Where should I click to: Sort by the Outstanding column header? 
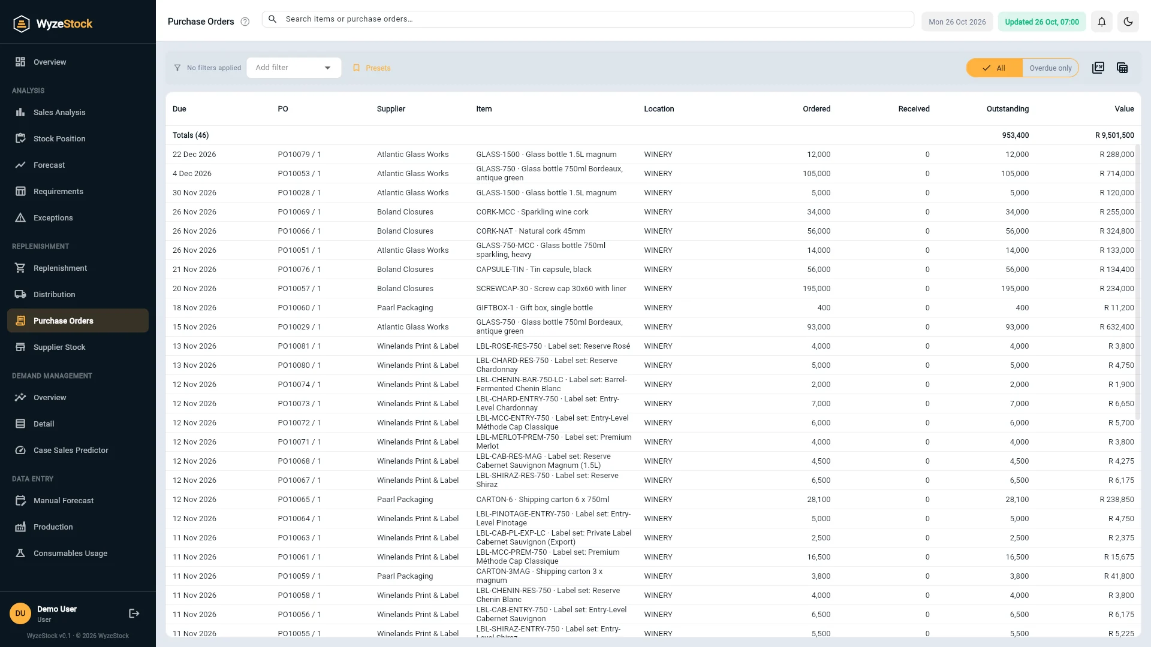click(x=1008, y=109)
